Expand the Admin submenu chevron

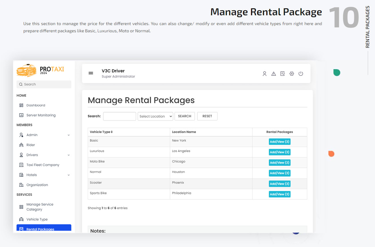[69, 135]
